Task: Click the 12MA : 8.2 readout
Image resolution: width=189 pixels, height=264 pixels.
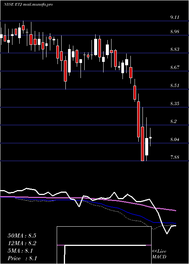Action: coord(22,243)
